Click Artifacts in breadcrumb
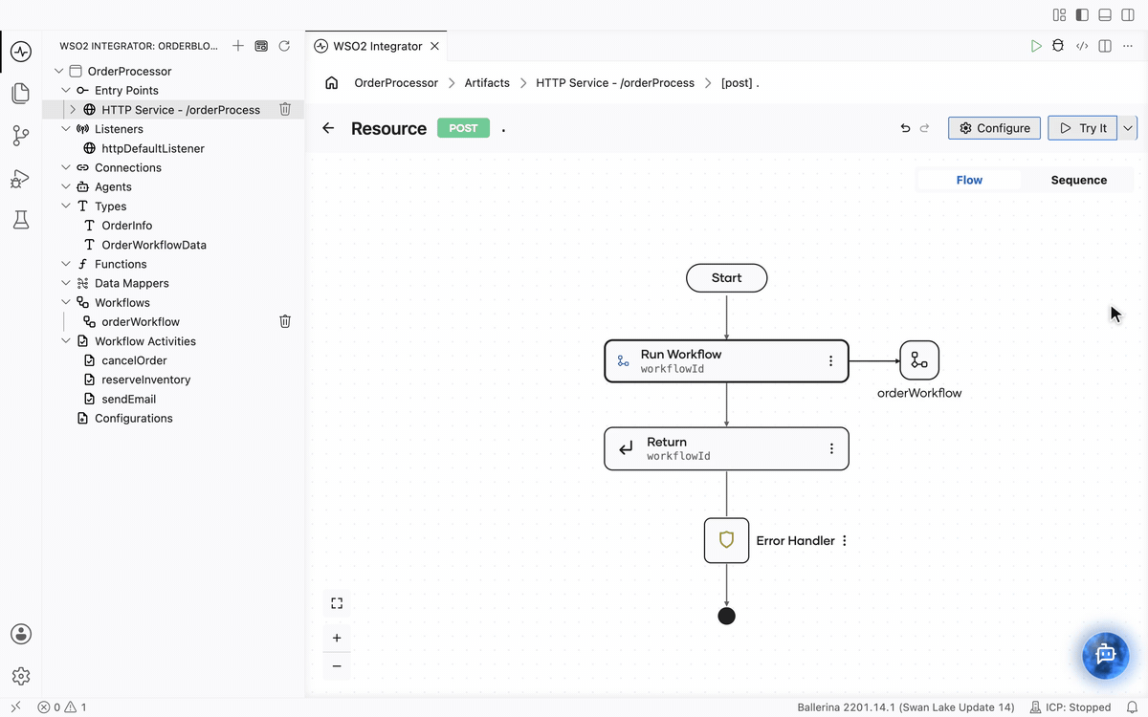 click(487, 83)
